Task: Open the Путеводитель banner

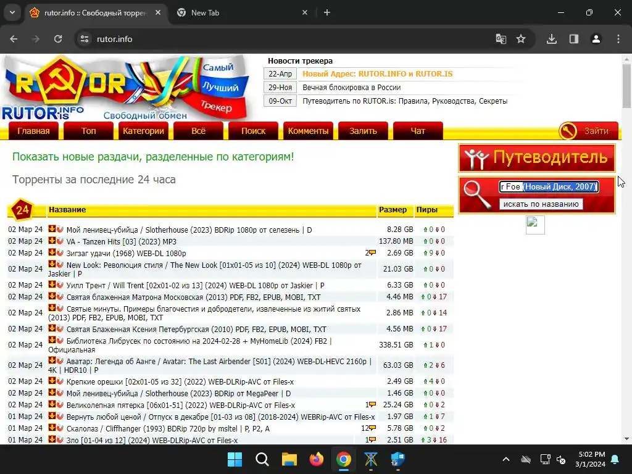Action: click(x=537, y=157)
